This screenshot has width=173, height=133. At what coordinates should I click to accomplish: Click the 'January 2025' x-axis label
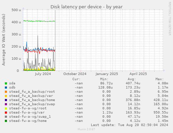pos(107,74)
